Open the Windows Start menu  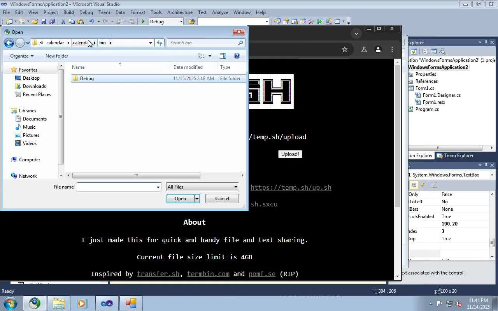[x=10, y=303]
